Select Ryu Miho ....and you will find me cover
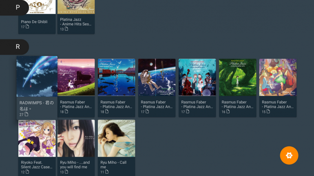Screen dimensions: 314x176 76,138
